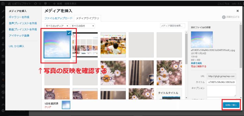Select the media library screenshot thumbnail
The width and height of the screenshot is (244, 116).
click(x=85, y=45)
